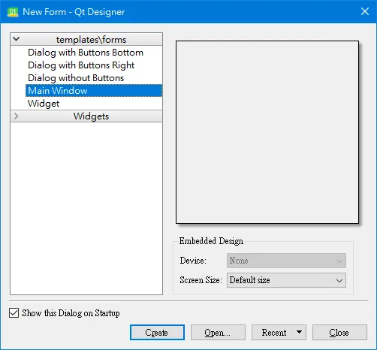Click the Qt Designer logo icon
The width and height of the screenshot is (377, 350).
13,12
